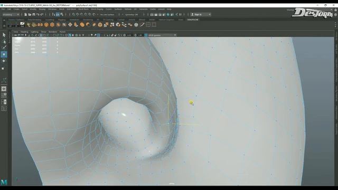Select by hierarchy mode icon
Screen dimensions: 338x190
(x=53, y=14)
